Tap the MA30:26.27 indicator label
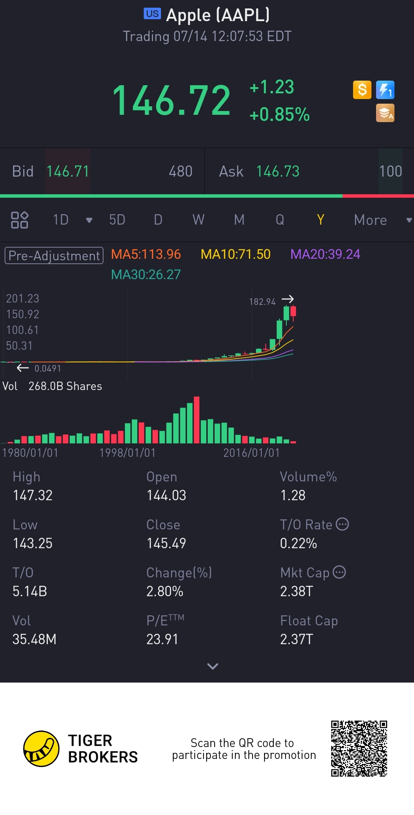 click(146, 274)
